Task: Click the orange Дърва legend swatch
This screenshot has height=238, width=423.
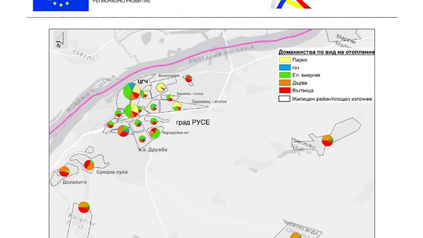Action: [284, 83]
